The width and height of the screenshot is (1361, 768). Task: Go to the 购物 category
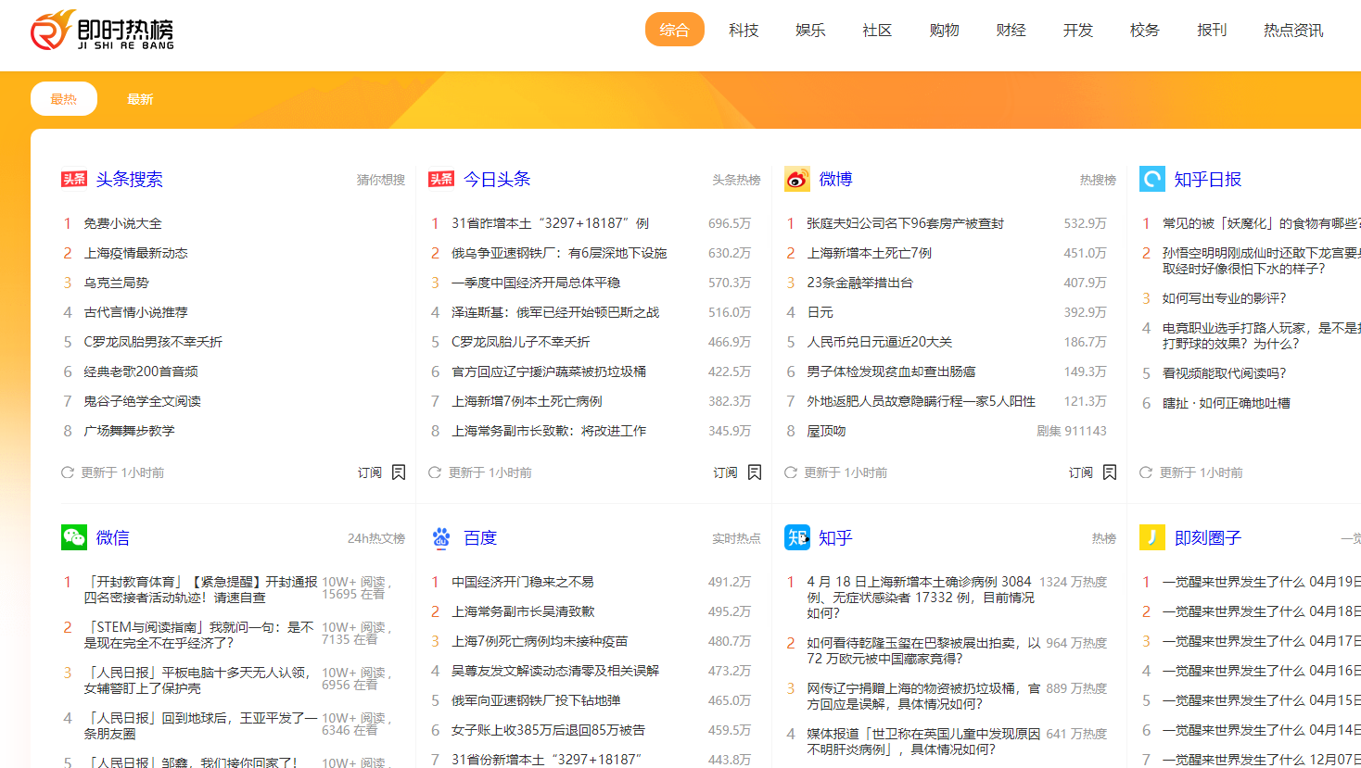pyautogui.click(x=944, y=30)
